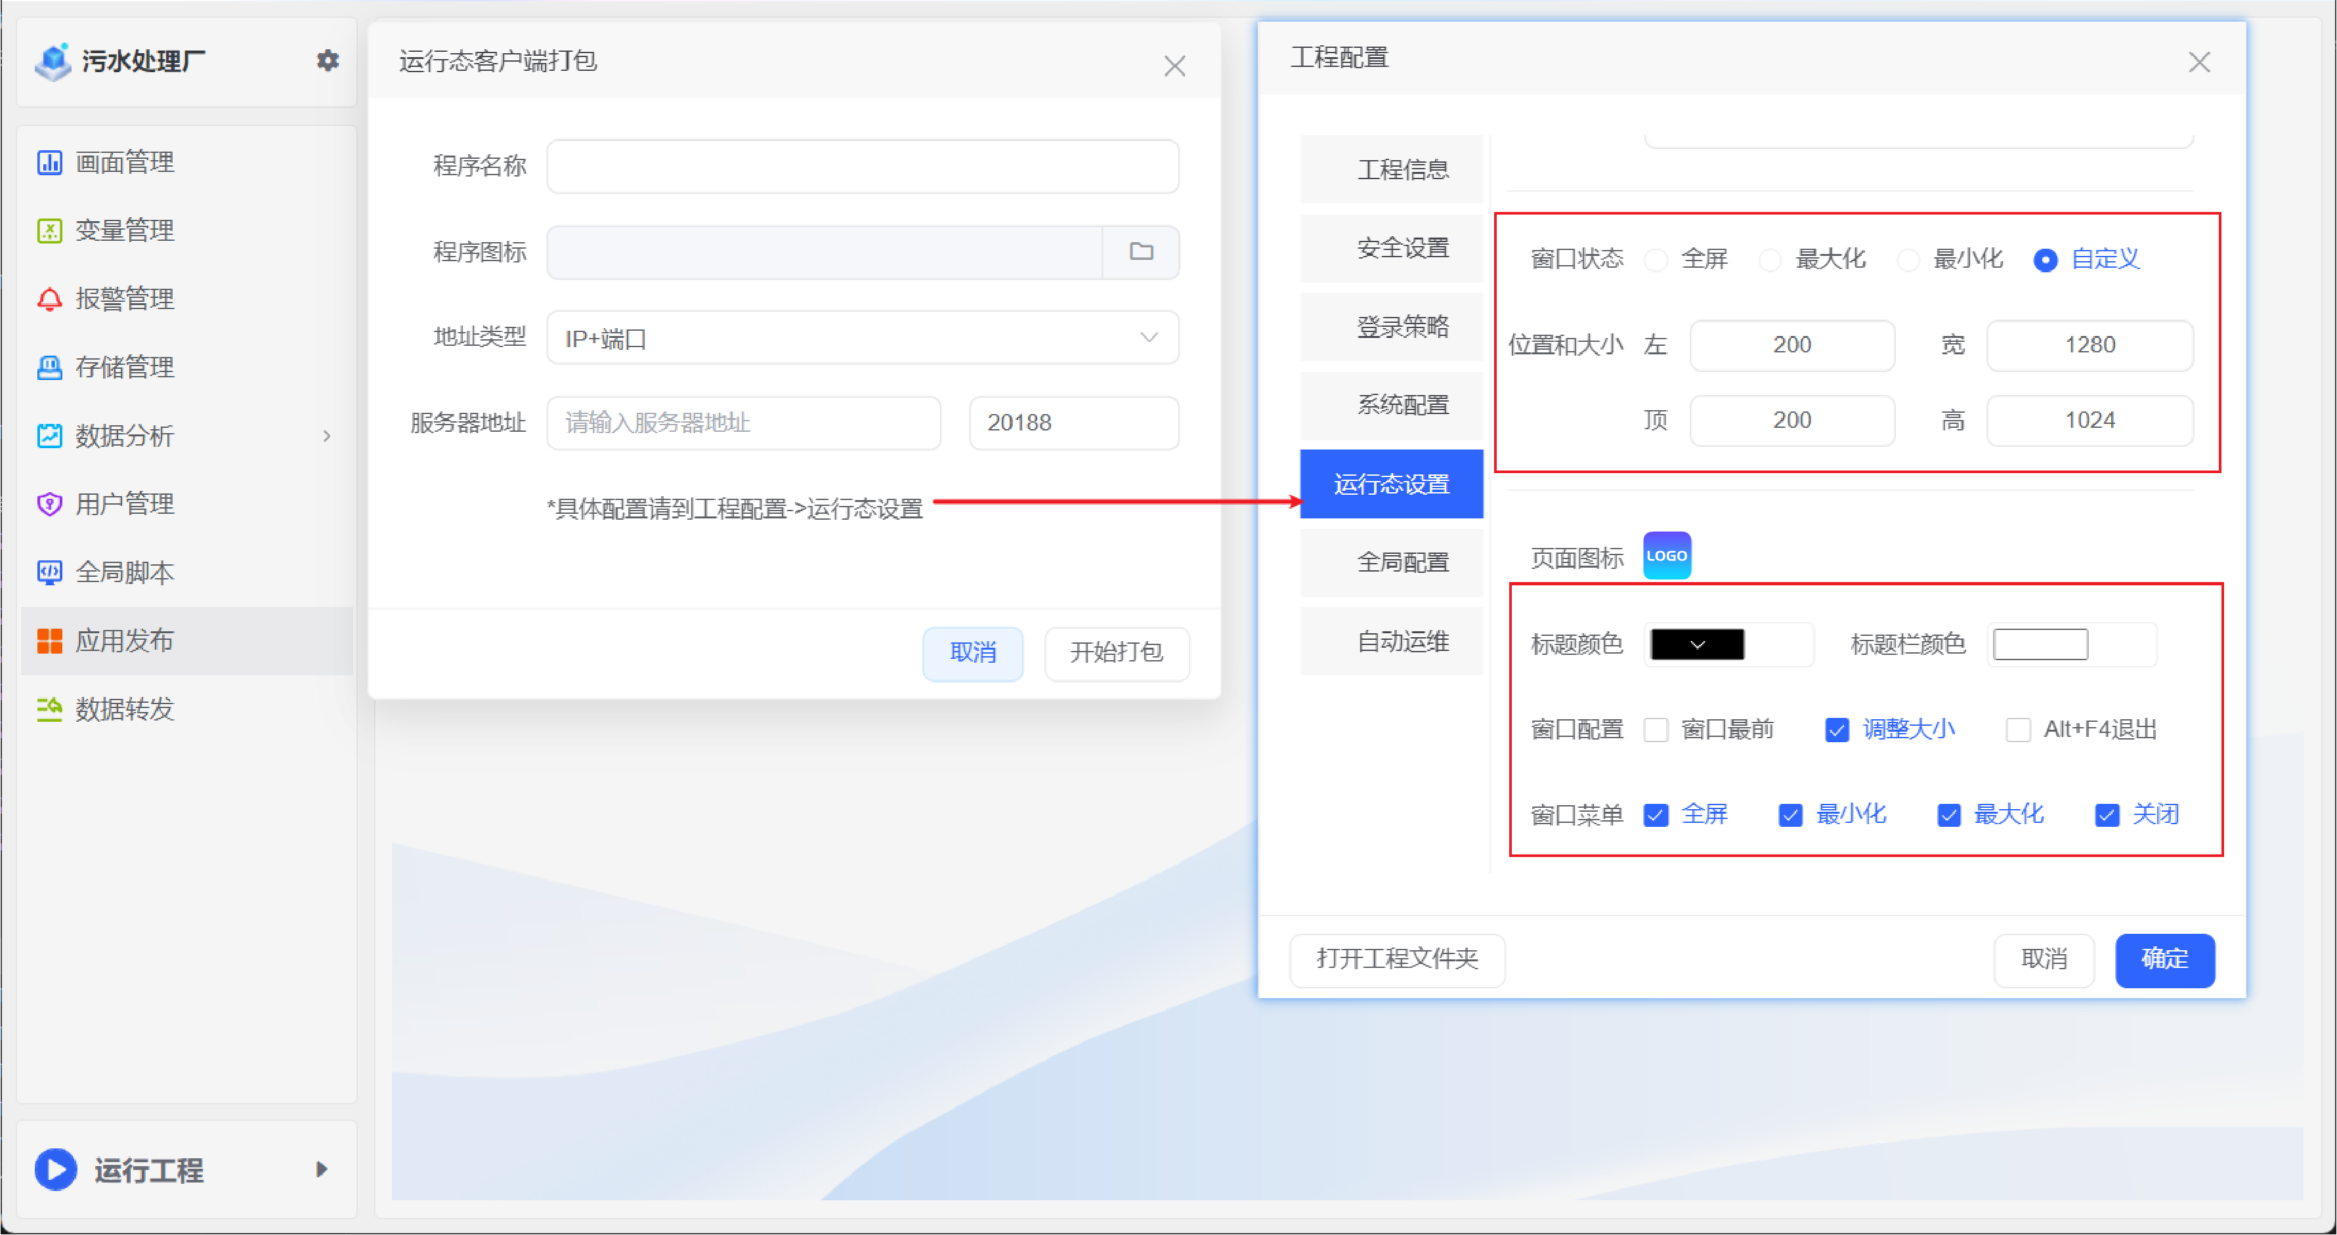Click the 用户管理 shield icon
The image size is (2337, 1235).
click(x=49, y=504)
